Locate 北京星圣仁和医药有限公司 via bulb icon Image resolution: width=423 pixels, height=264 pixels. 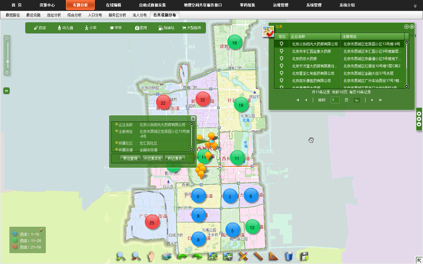[281, 73]
